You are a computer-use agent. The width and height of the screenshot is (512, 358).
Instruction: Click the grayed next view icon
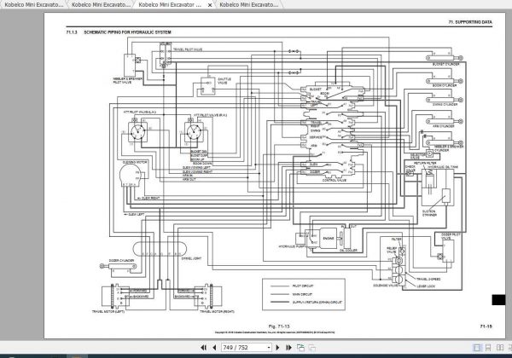coord(312,348)
